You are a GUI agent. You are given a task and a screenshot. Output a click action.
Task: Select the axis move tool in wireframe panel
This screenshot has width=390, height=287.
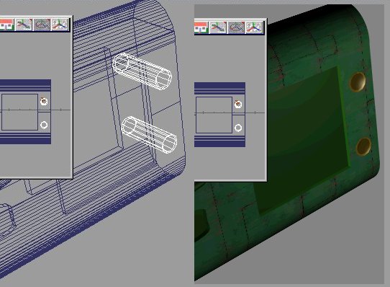click(24, 25)
